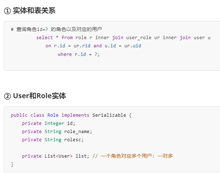Click the 'implements' keyword

[75, 115]
